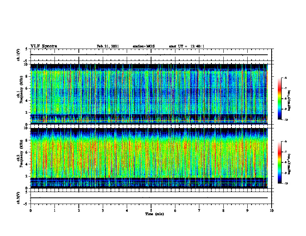Click the ch.1 spectrogram color scale bar
Viewport: 306px width, 236px height.
pyautogui.click(x=279, y=99)
